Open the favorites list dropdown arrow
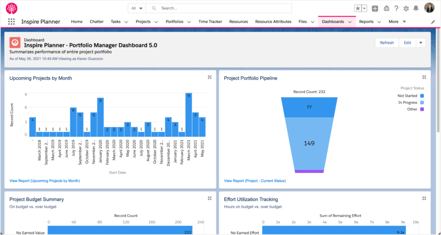 click(x=364, y=9)
